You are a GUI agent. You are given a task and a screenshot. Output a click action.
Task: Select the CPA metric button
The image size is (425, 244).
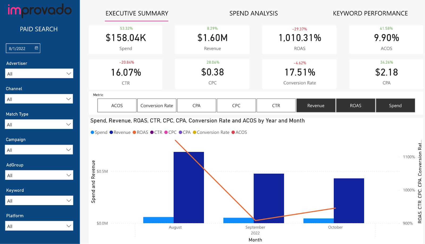[196, 105]
